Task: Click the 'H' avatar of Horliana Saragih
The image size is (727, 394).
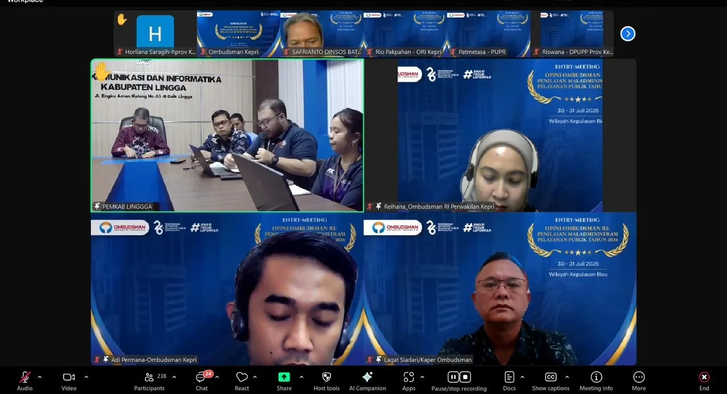Action: (x=155, y=32)
